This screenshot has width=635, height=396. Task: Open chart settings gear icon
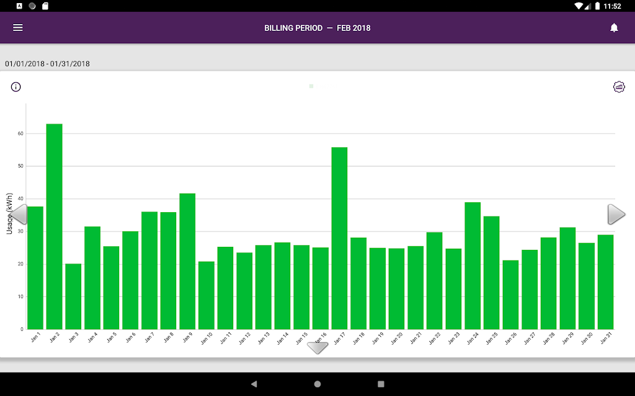coord(619,87)
